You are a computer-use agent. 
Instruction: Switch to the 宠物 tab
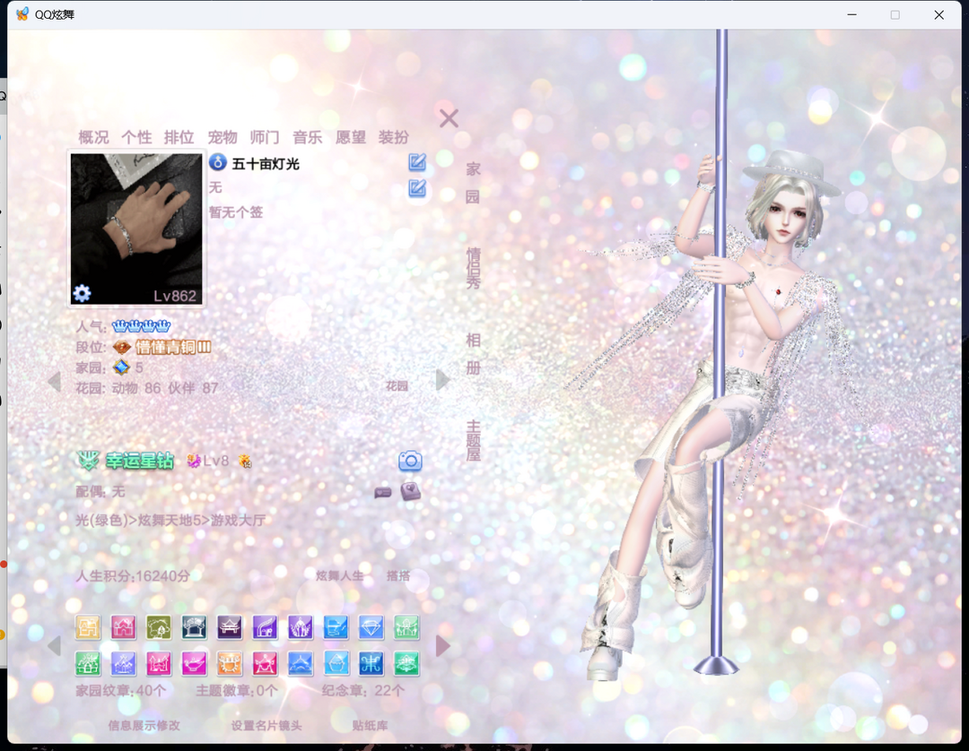pos(223,137)
